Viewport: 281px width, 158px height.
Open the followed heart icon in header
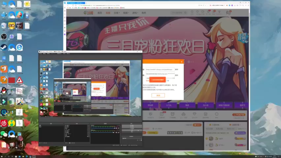click(x=197, y=12)
